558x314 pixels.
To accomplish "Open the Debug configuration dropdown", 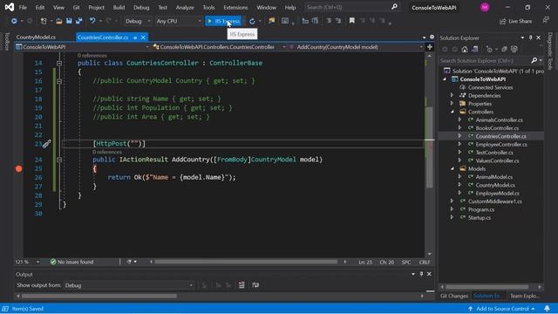I will [138, 21].
